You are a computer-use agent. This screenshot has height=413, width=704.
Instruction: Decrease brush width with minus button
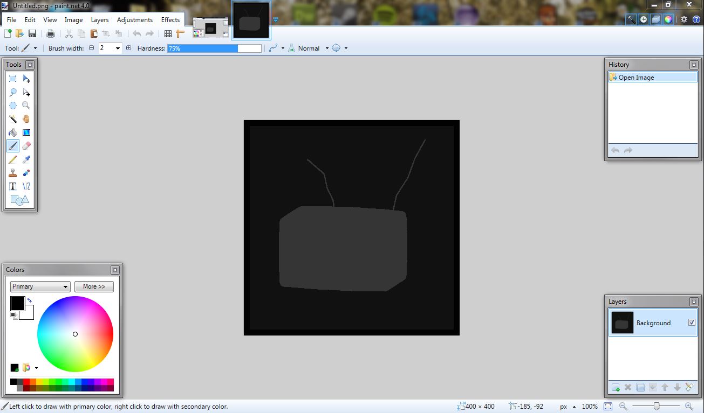point(91,48)
